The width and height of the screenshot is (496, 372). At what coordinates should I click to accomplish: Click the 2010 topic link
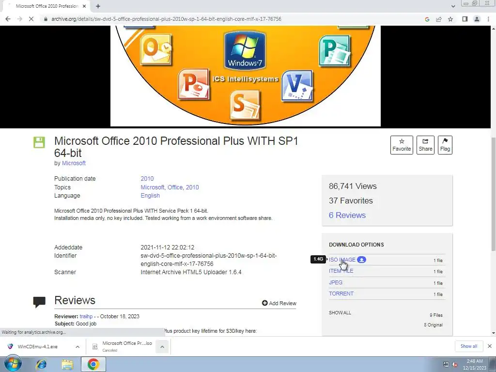click(192, 187)
